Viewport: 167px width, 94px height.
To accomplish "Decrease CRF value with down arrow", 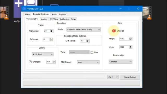I will coord(88,42).
